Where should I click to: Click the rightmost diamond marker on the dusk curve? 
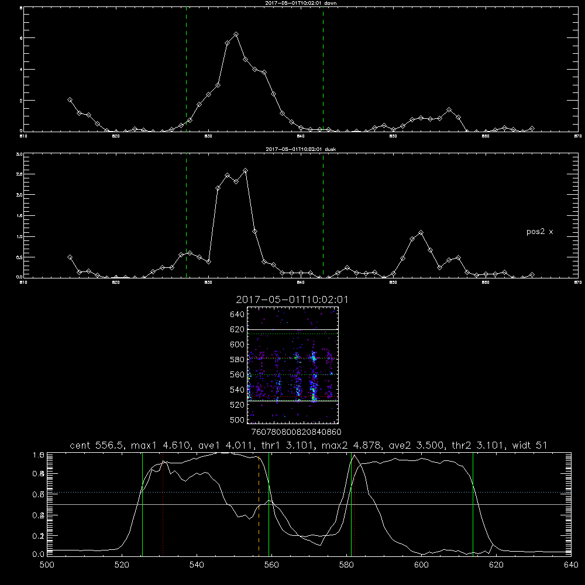tap(532, 275)
